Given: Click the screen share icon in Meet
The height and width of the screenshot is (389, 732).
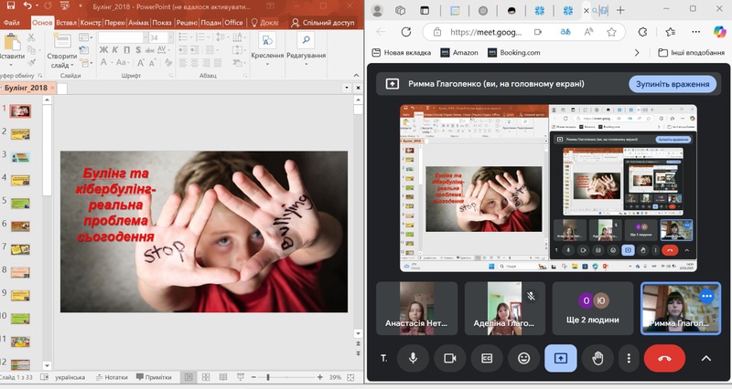Looking at the screenshot, I should click(560, 359).
